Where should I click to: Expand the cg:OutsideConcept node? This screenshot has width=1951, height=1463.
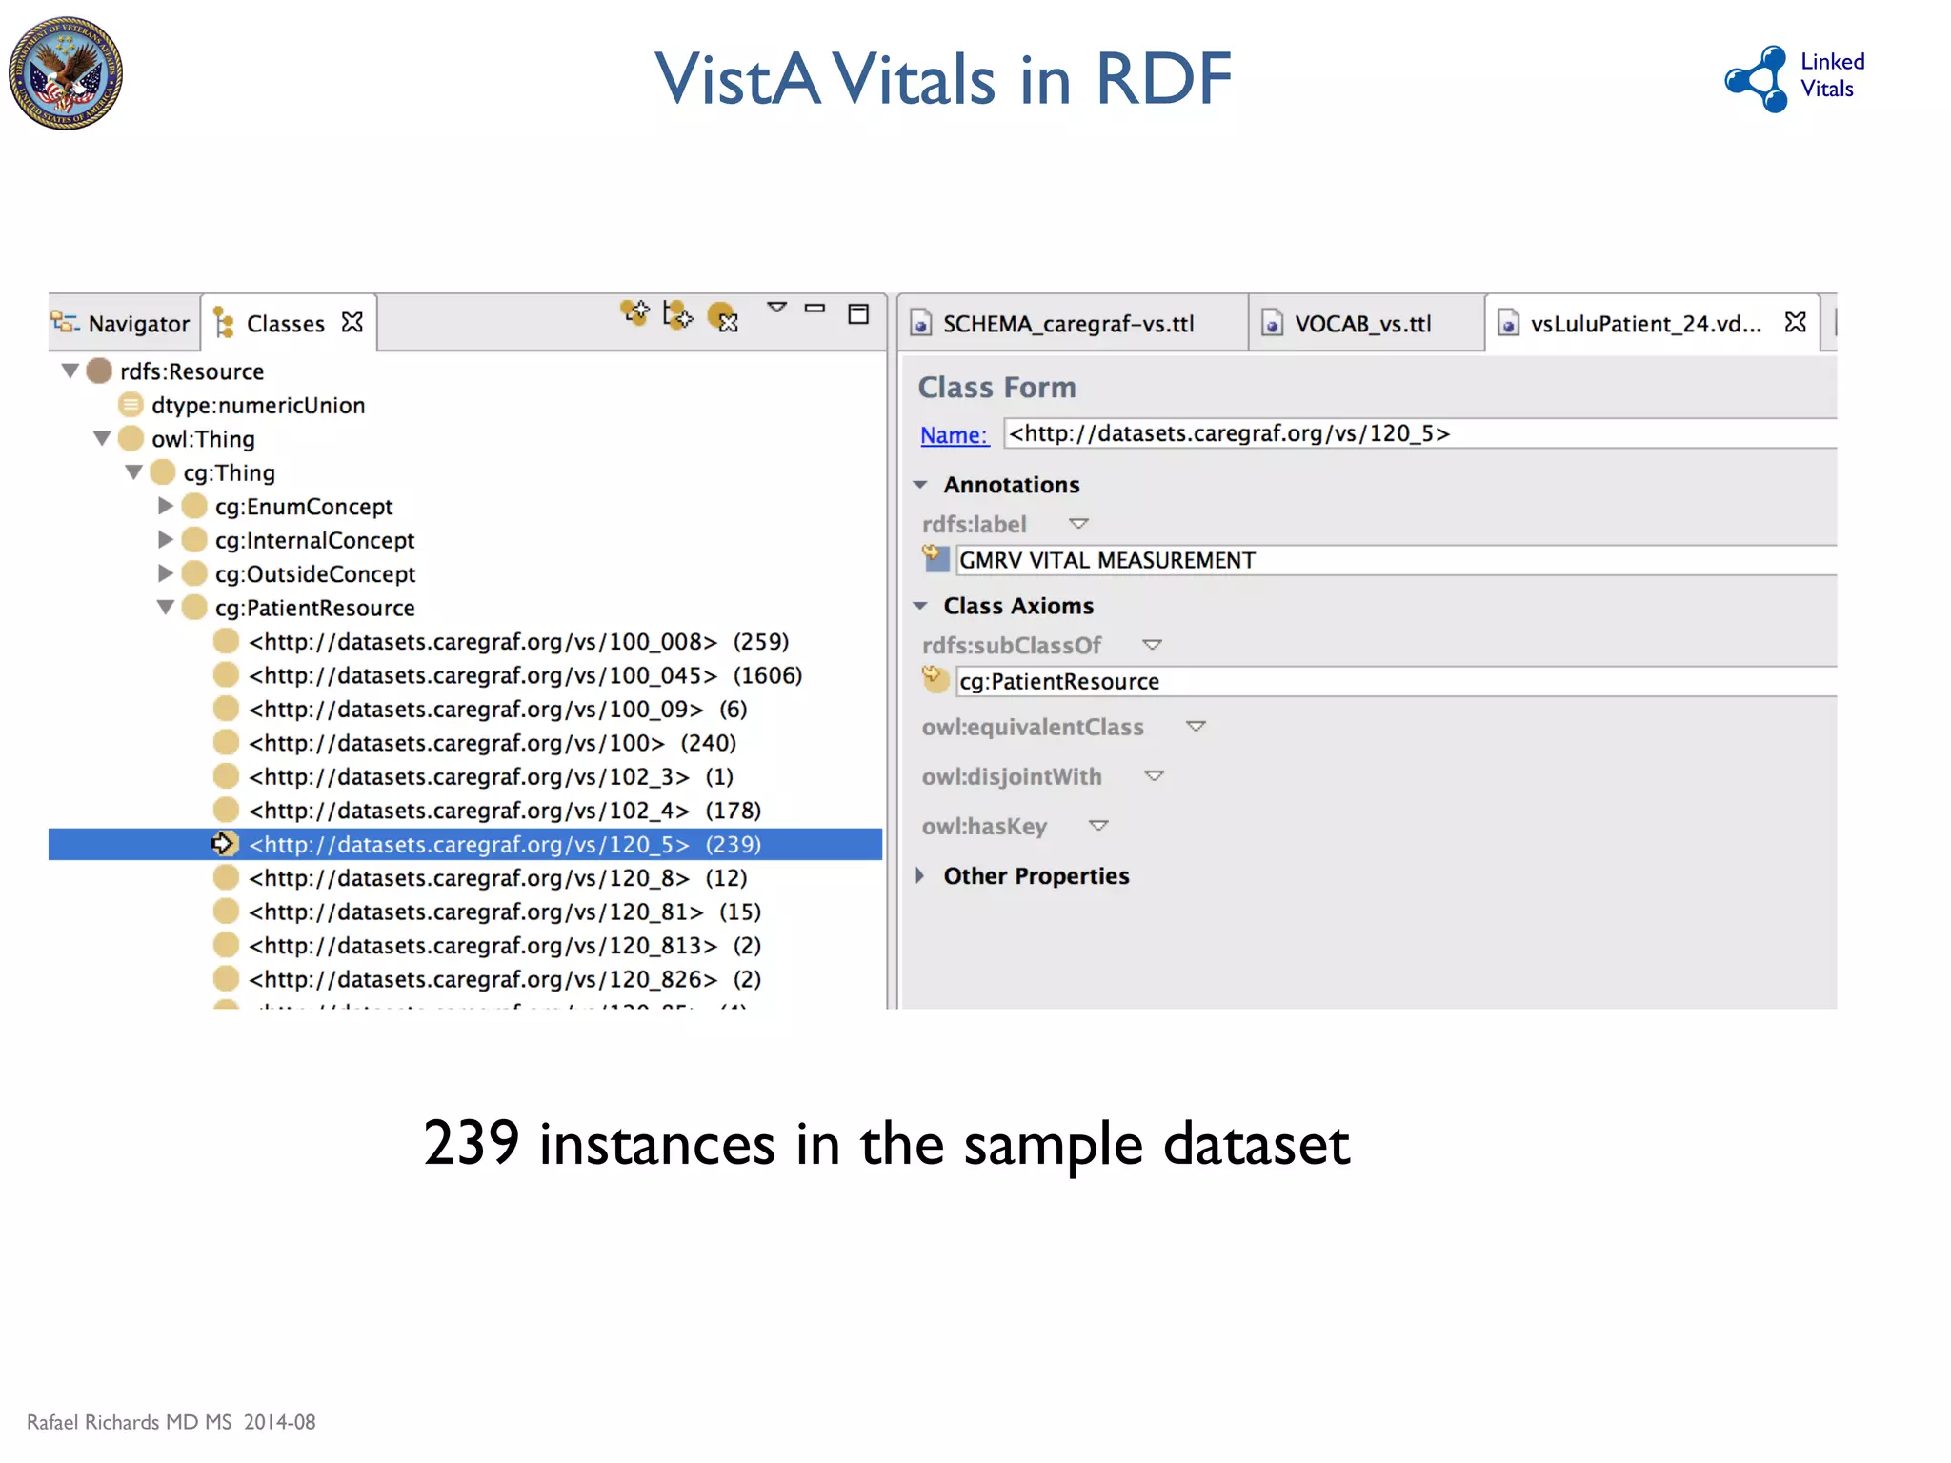[166, 572]
